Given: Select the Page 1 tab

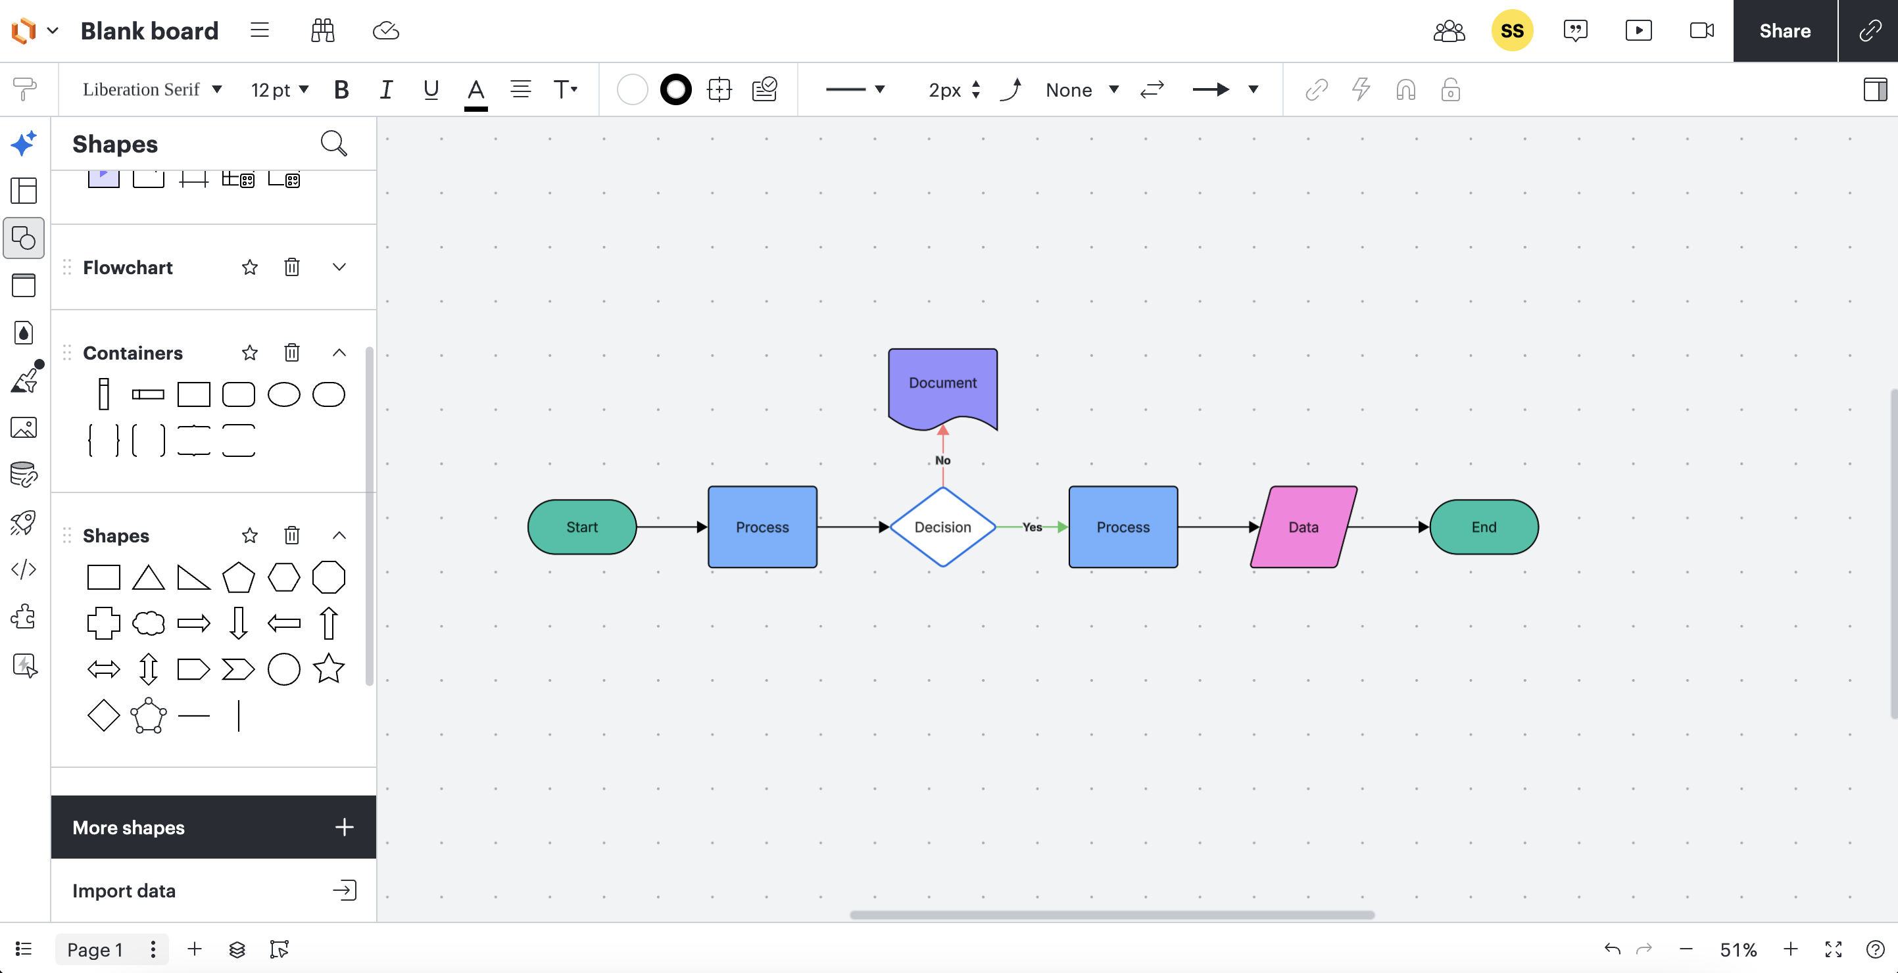Looking at the screenshot, I should (95, 949).
